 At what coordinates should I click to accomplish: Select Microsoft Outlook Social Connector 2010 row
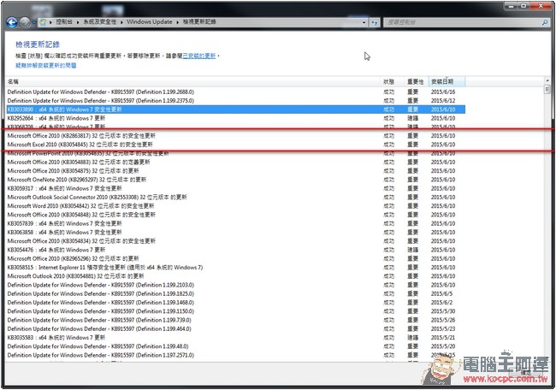(236, 197)
